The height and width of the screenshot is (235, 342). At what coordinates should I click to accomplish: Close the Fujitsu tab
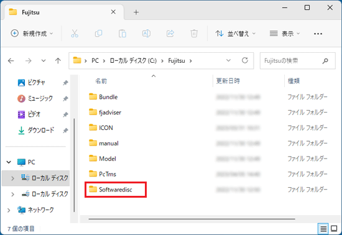coord(113,12)
